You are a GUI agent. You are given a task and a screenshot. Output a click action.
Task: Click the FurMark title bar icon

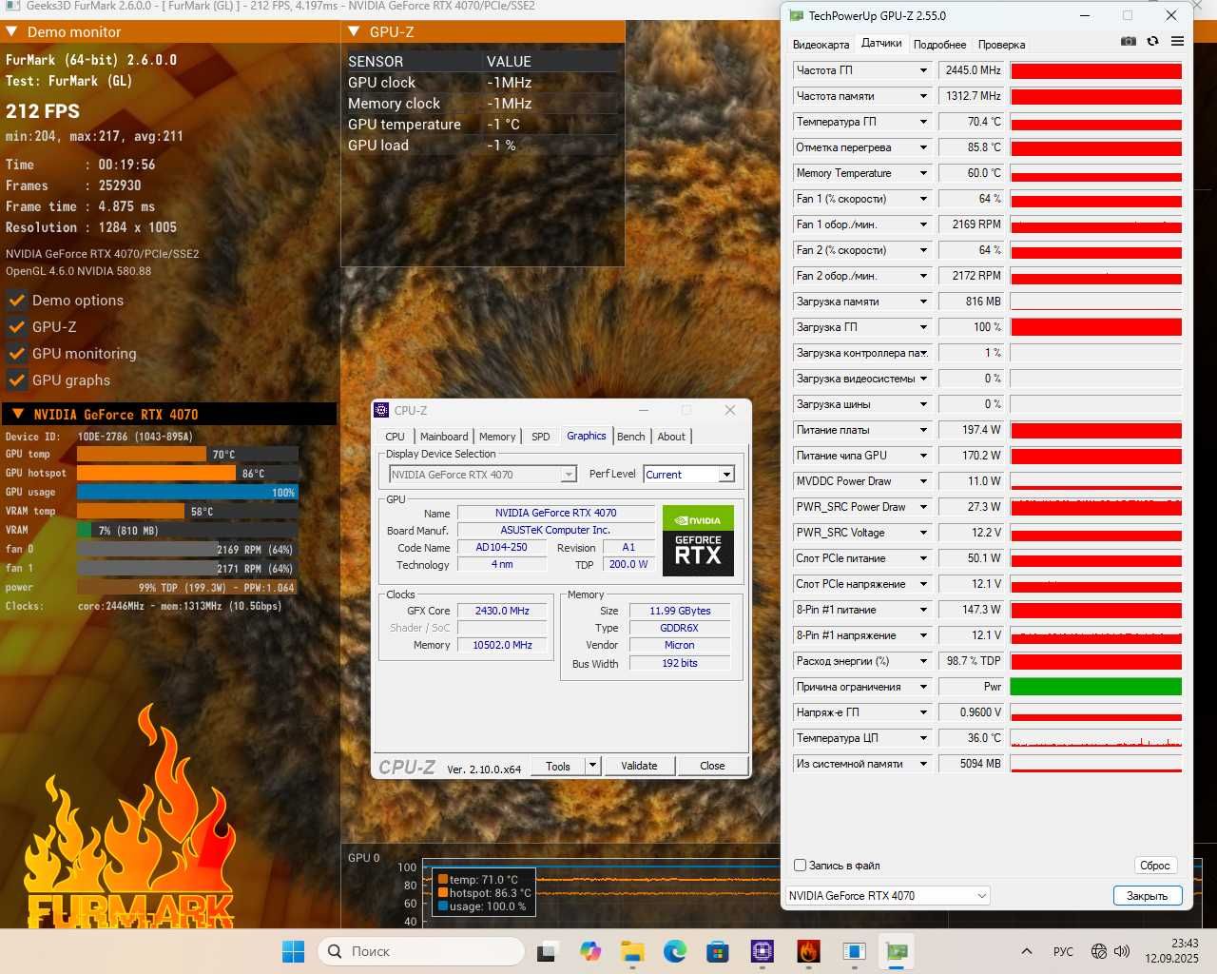(12, 6)
